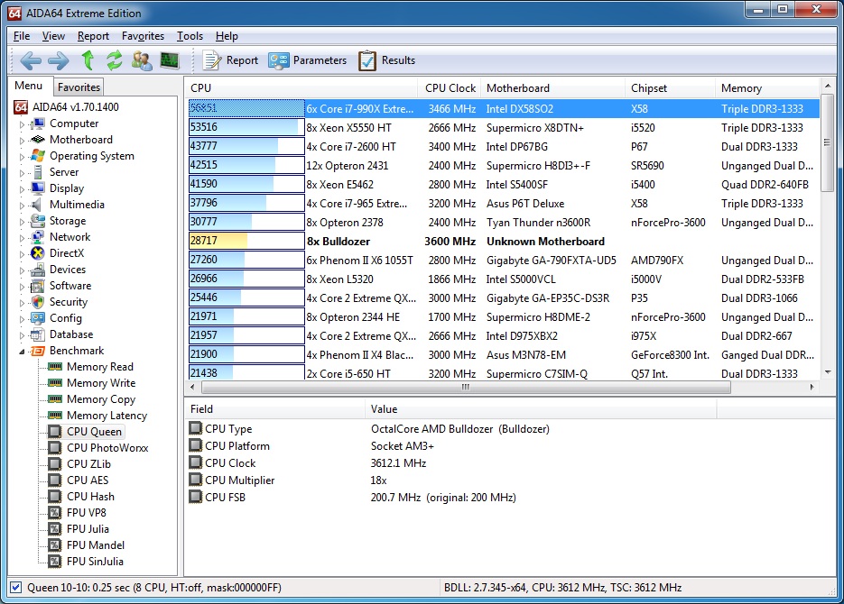Image resolution: width=844 pixels, height=604 pixels.
Task: Click the Devices icon in the tree
Action: [x=38, y=270]
